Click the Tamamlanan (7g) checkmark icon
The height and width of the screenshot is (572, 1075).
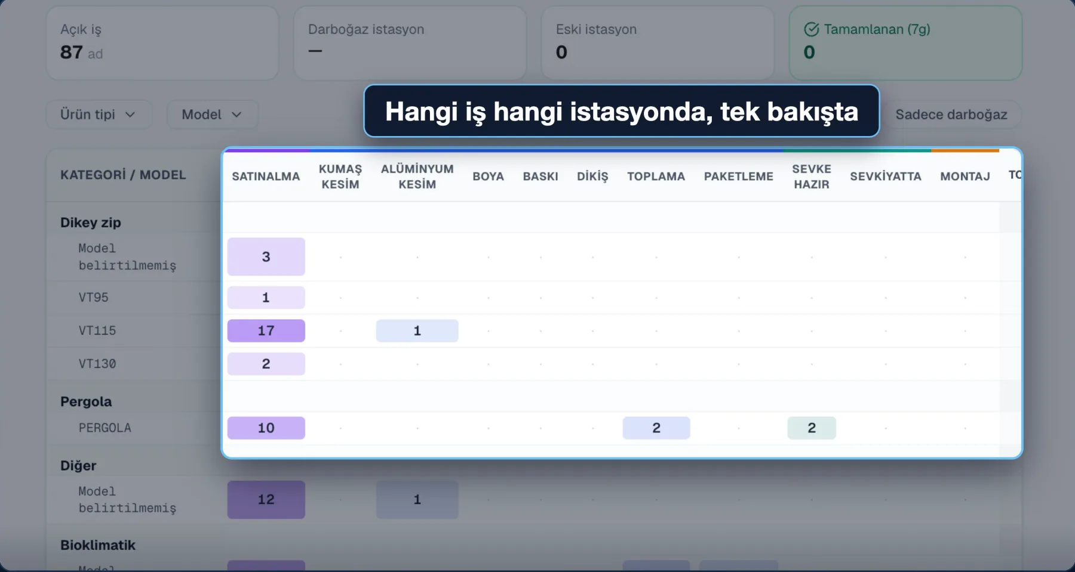pyautogui.click(x=811, y=29)
